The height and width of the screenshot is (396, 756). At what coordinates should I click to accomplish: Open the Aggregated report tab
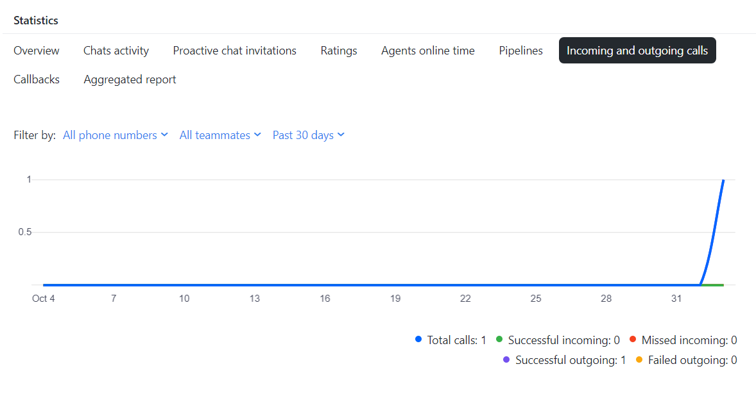pyautogui.click(x=130, y=79)
